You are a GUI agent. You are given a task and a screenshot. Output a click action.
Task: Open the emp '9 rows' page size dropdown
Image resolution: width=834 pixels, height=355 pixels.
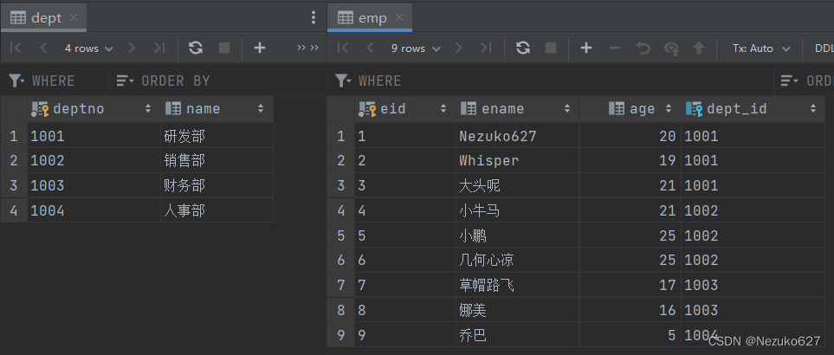pos(416,48)
